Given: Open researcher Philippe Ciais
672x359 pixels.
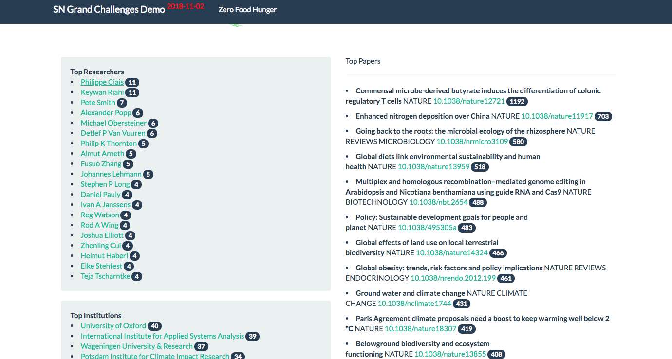Looking at the screenshot, I should coord(102,82).
